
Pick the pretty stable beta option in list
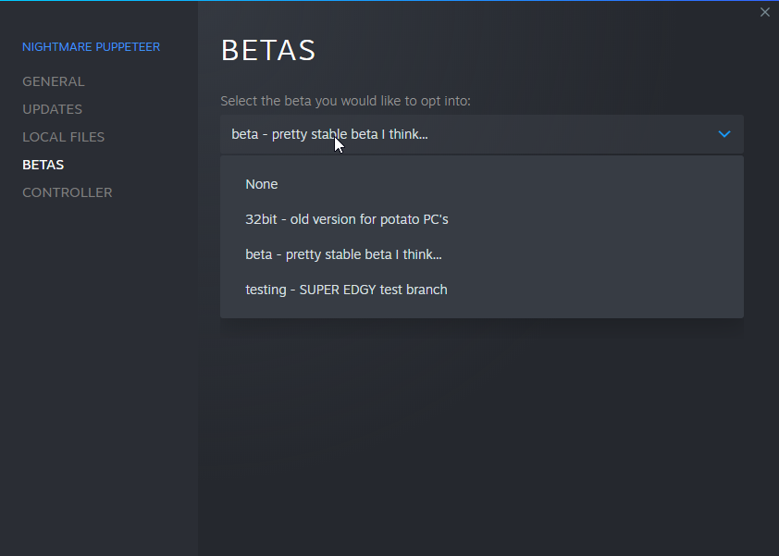(482, 255)
